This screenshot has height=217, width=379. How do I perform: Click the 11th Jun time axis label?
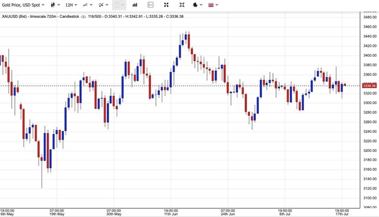coord(171,214)
